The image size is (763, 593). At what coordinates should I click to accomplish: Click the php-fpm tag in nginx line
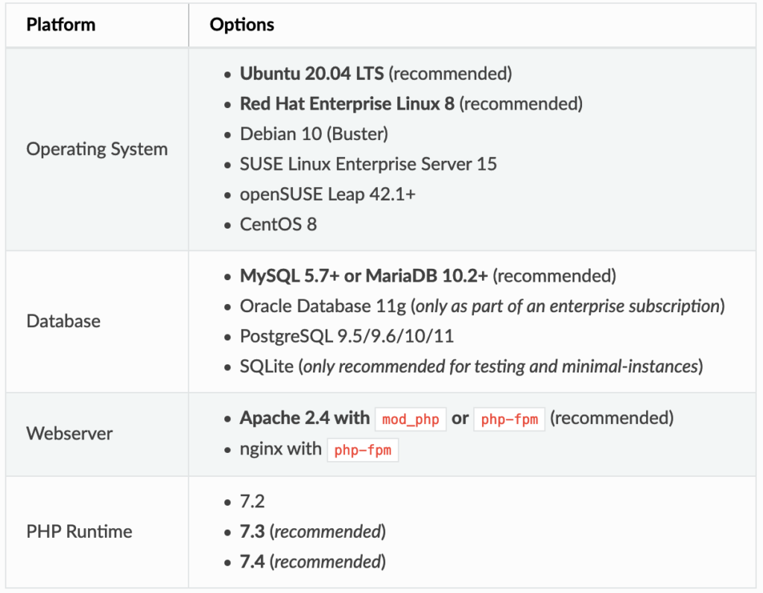click(x=363, y=451)
